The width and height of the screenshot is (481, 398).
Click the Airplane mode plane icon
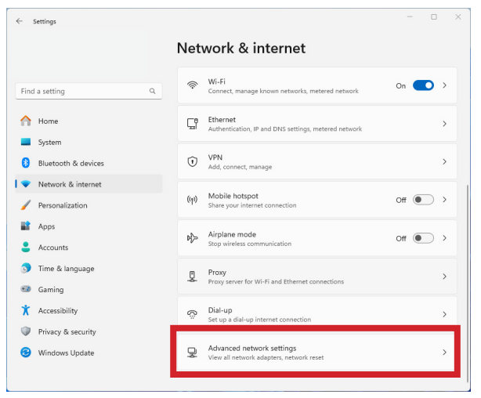pos(193,238)
